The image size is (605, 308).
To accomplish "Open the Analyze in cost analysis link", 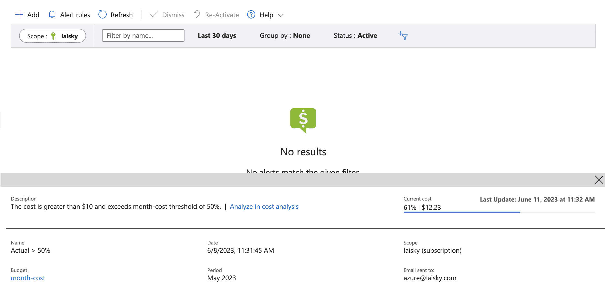I will [264, 206].
